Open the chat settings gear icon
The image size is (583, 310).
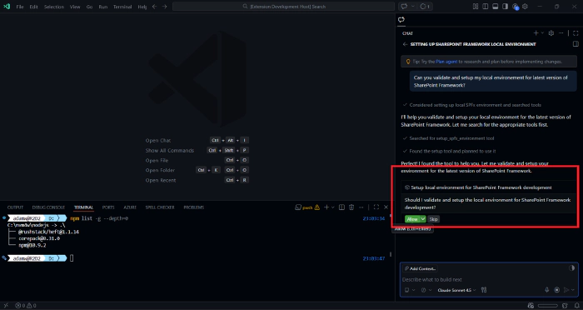[x=551, y=33]
